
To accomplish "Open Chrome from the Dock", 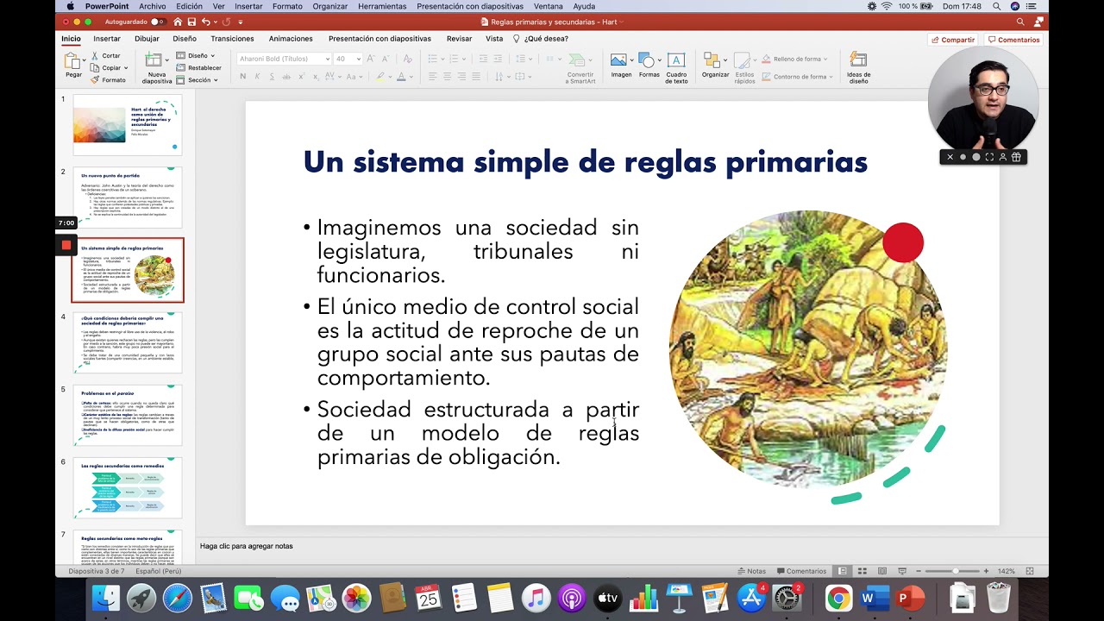I will click(838, 598).
